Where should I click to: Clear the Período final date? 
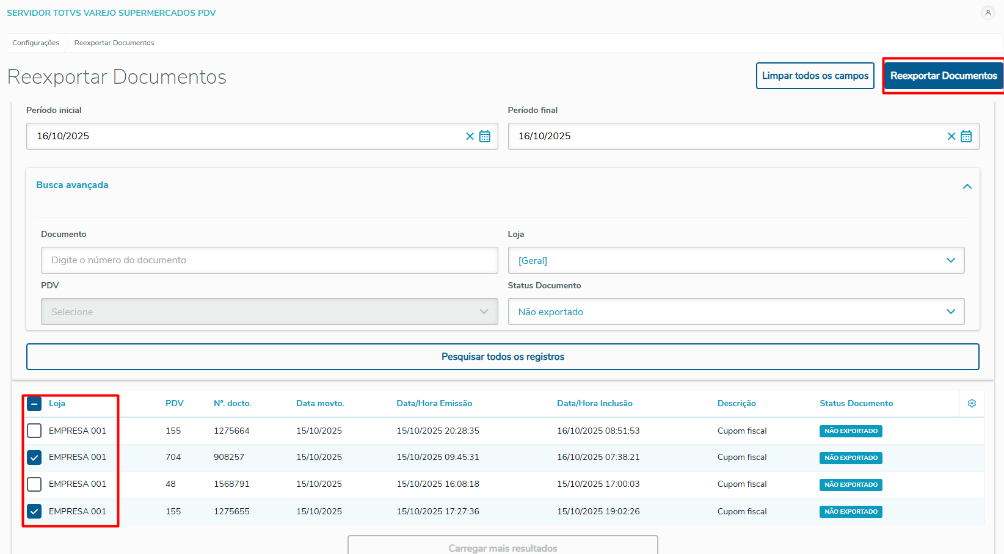pos(951,136)
